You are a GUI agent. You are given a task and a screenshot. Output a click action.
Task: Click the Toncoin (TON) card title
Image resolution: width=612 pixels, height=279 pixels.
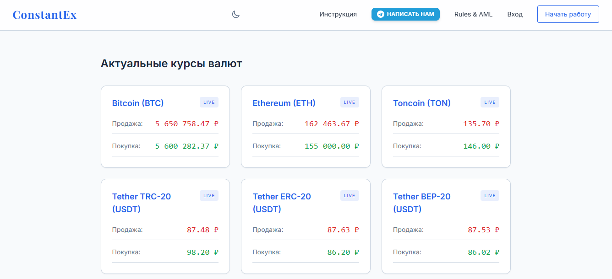click(x=422, y=103)
